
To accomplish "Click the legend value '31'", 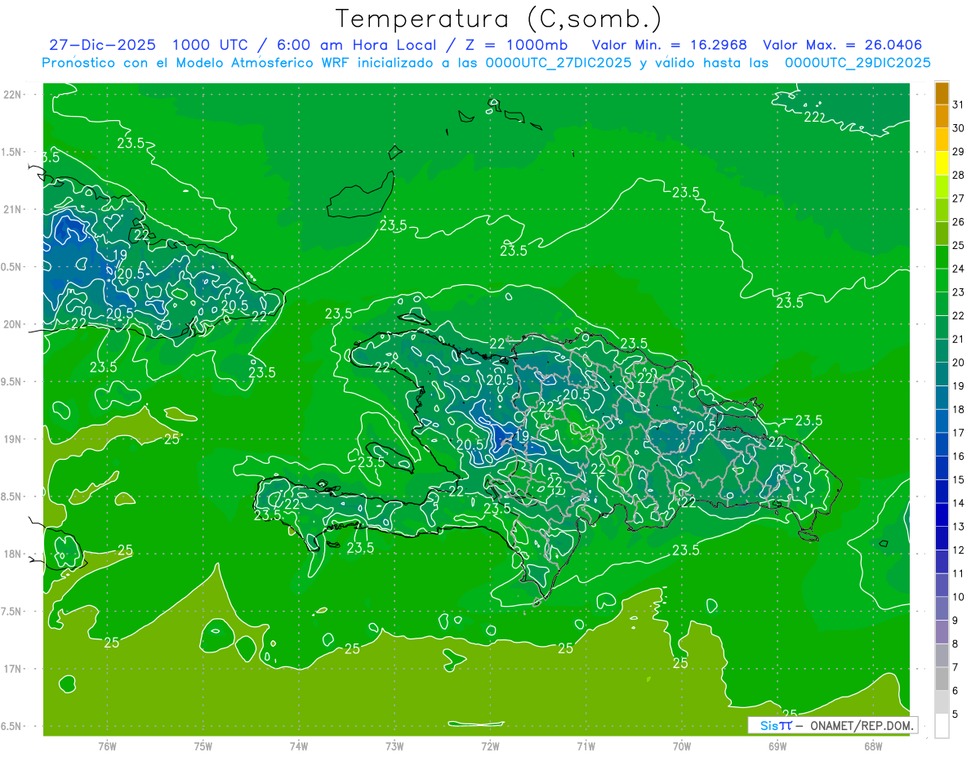I will pyautogui.click(x=958, y=105).
